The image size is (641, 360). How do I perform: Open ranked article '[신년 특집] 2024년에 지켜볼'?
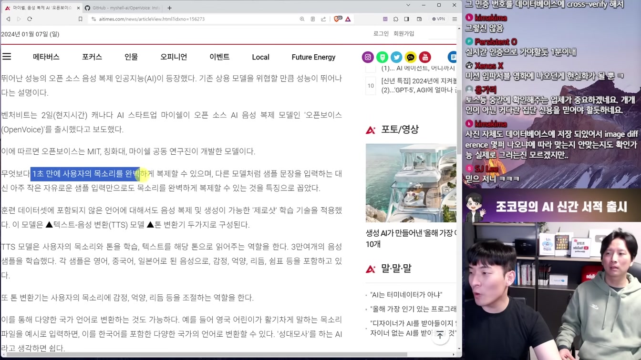coord(419,85)
